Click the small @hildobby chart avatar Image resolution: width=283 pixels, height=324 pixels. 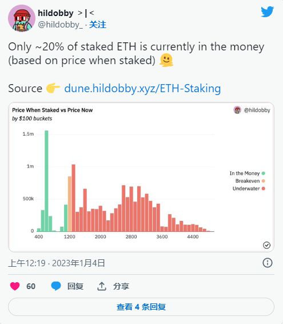point(237,110)
